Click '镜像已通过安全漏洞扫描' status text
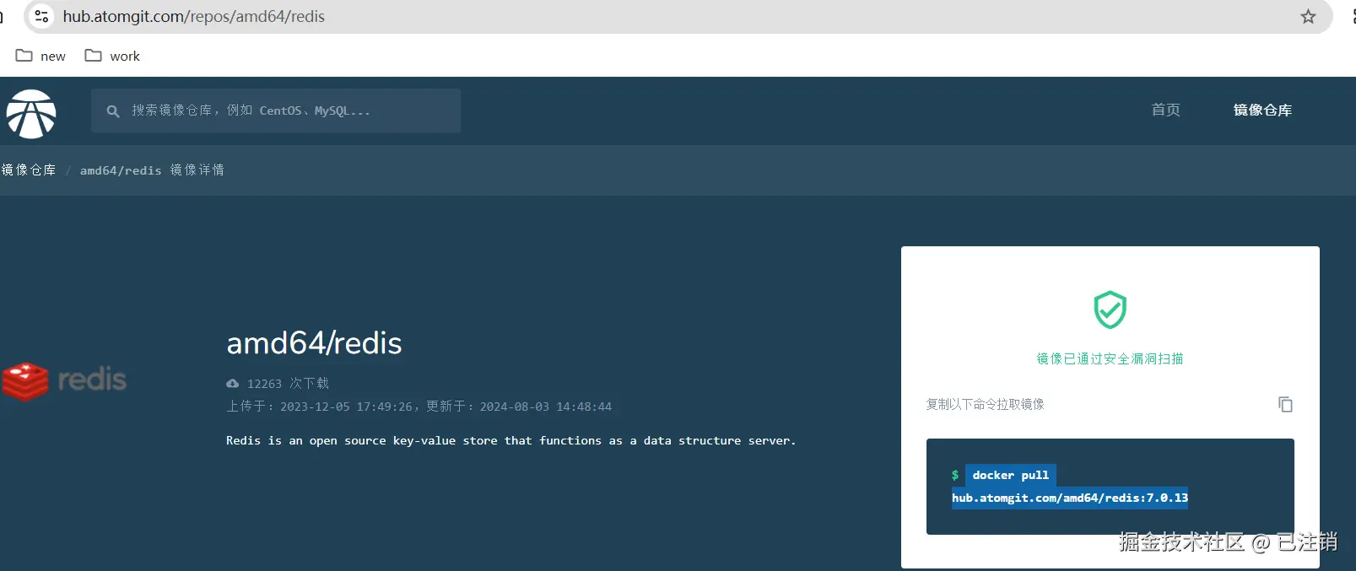Screen dimensions: 1356x571 (x=1110, y=358)
